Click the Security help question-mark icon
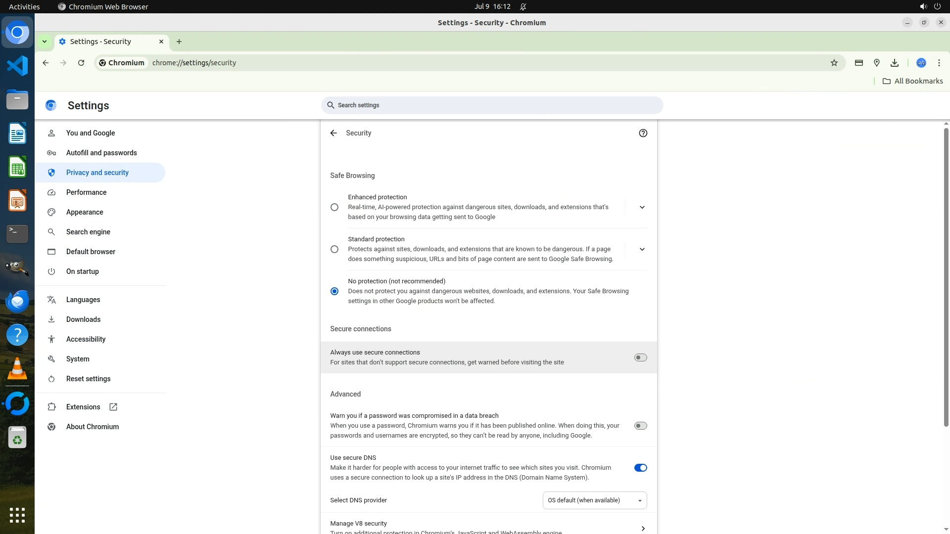Image resolution: width=950 pixels, height=534 pixels. tap(643, 133)
